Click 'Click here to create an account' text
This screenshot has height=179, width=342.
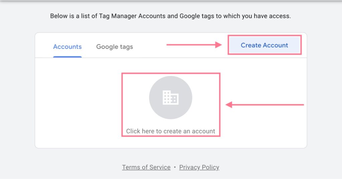[171, 131]
